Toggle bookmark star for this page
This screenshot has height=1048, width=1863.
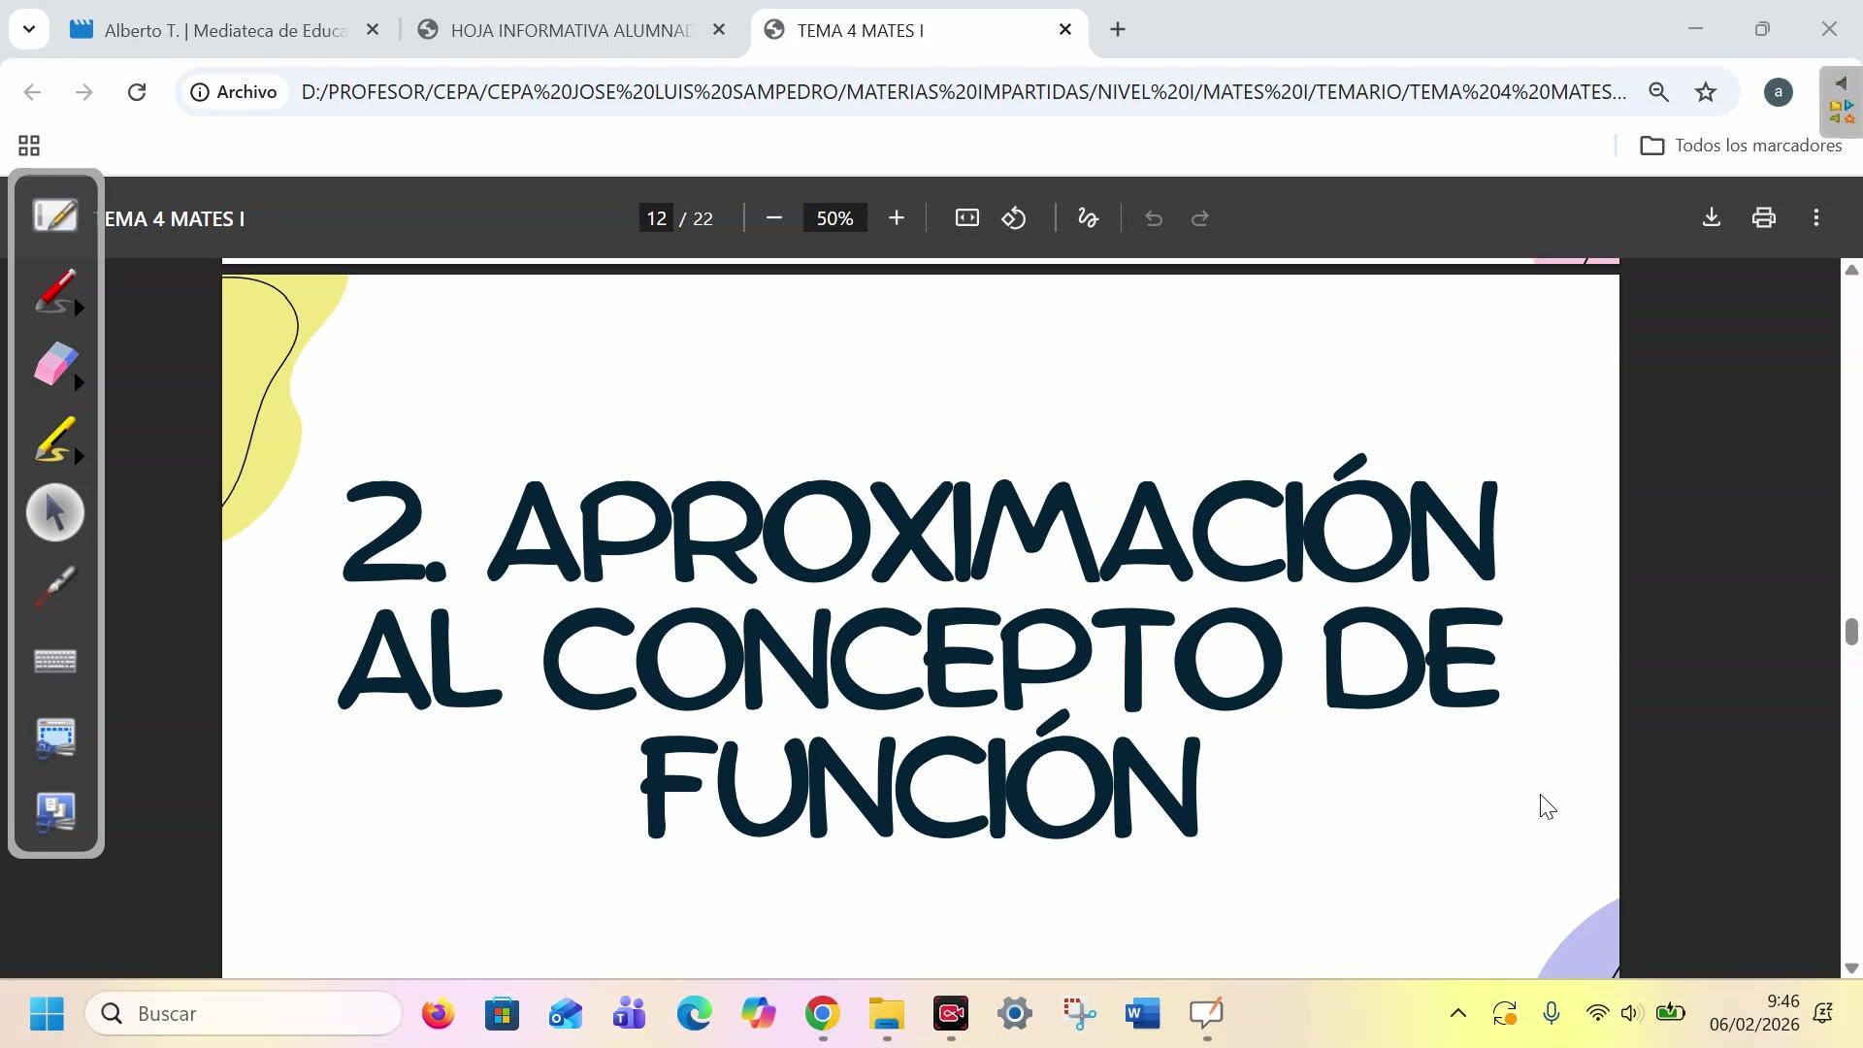(1706, 92)
